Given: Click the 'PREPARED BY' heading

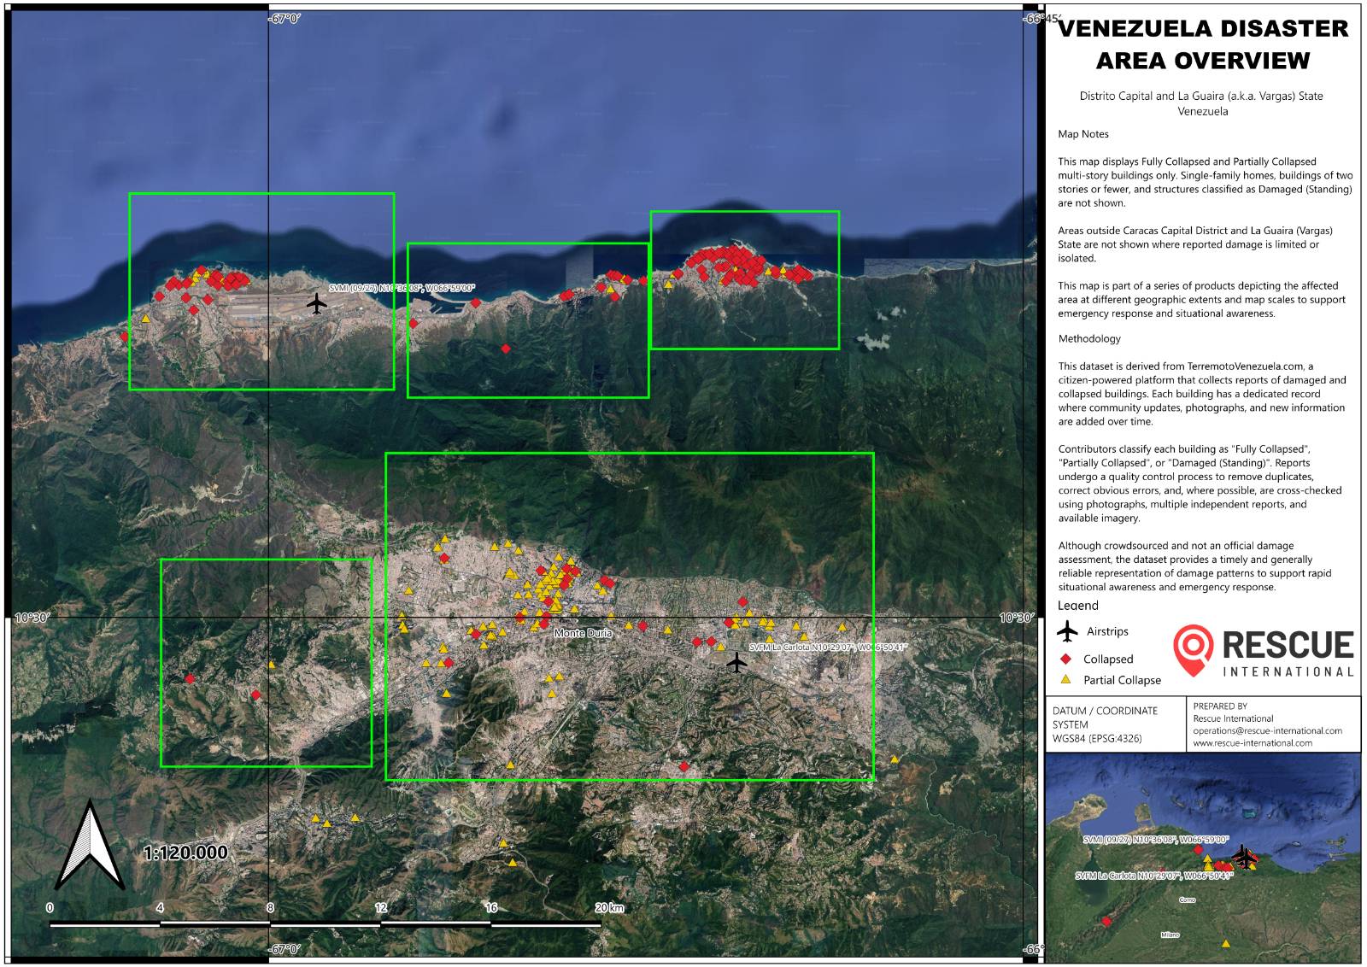Looking at the screenshot, I should pyautogui.click(x=1220, y=706).
